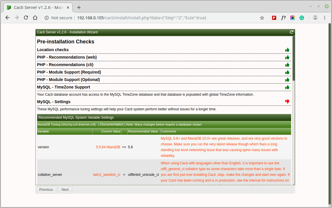Go to browser home page icon
The image size is (332, 208).
tap(35, 18)
